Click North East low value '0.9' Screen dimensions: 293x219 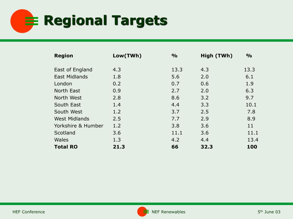point(117,91)
